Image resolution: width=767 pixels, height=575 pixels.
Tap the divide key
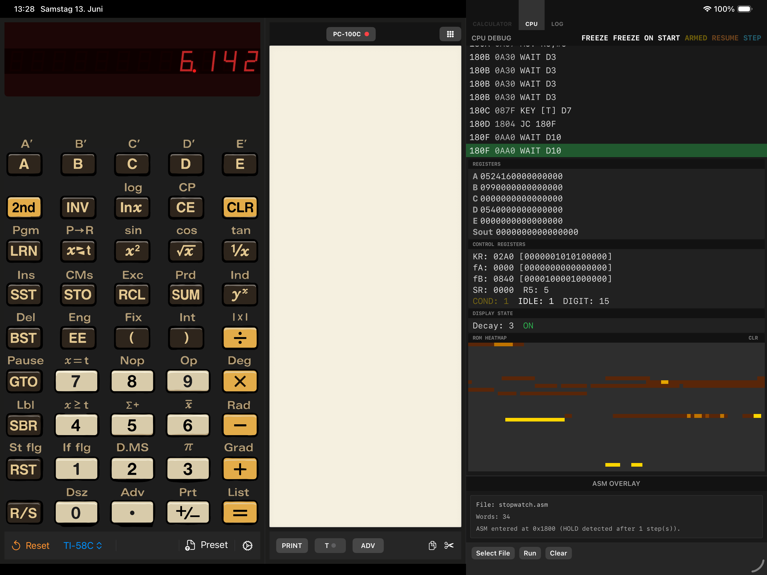(x=240, y=338)
